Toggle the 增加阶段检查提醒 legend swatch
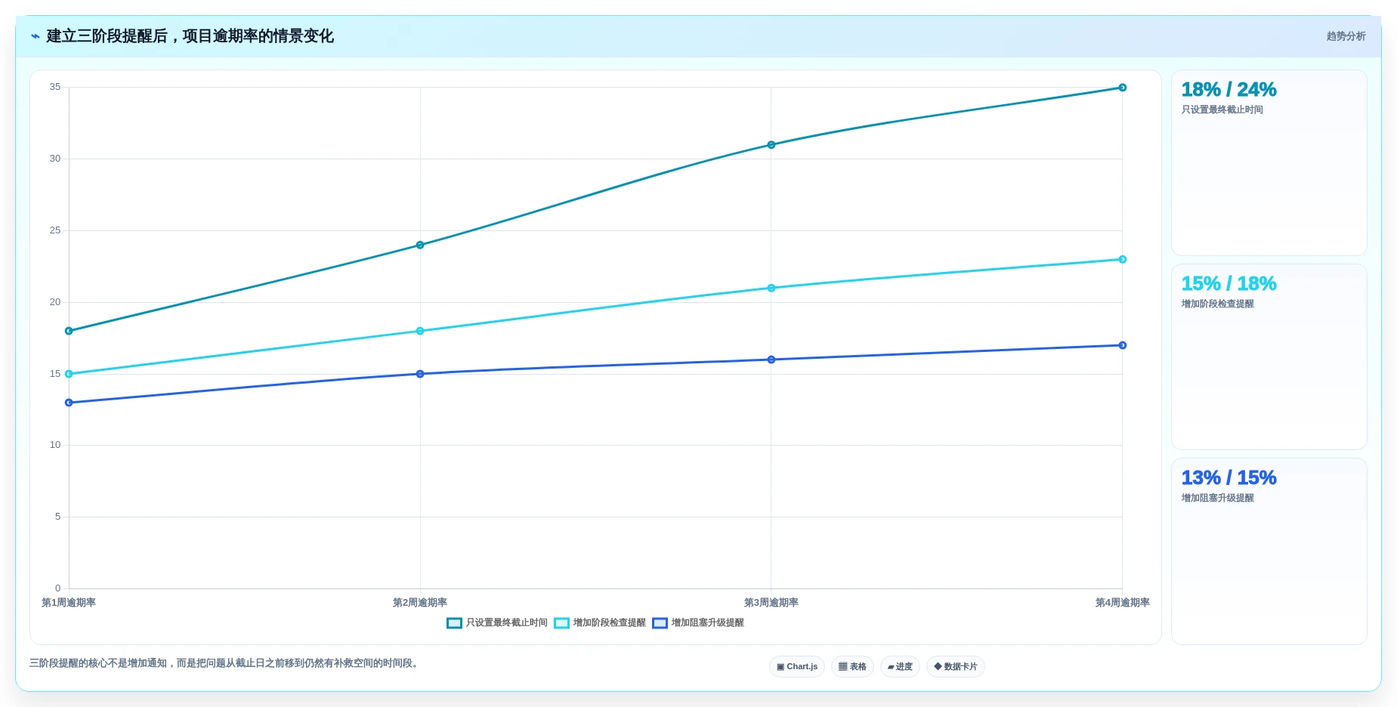This screenshot has height=707, width=1397. [x=561, y=623]
